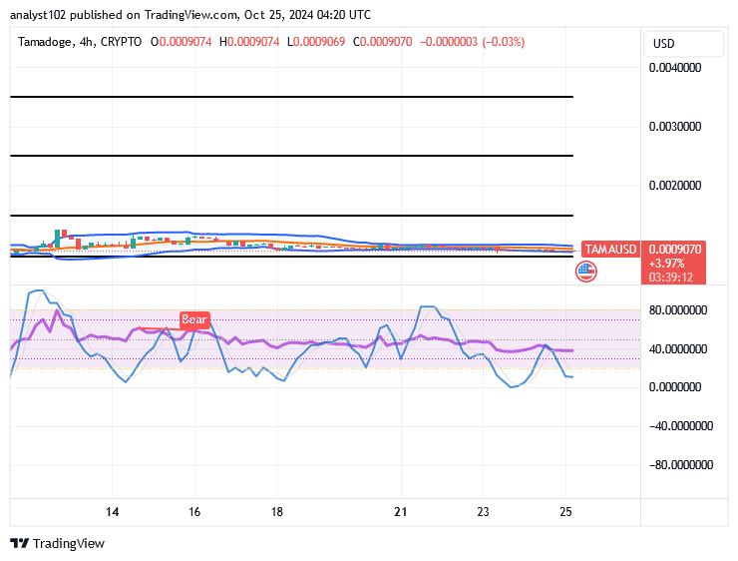Click date 18 on the time axis
Viewport: 738px width, 561px height.
point(277,512)
